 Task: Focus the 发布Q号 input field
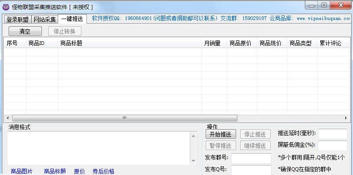coord(251,170)
